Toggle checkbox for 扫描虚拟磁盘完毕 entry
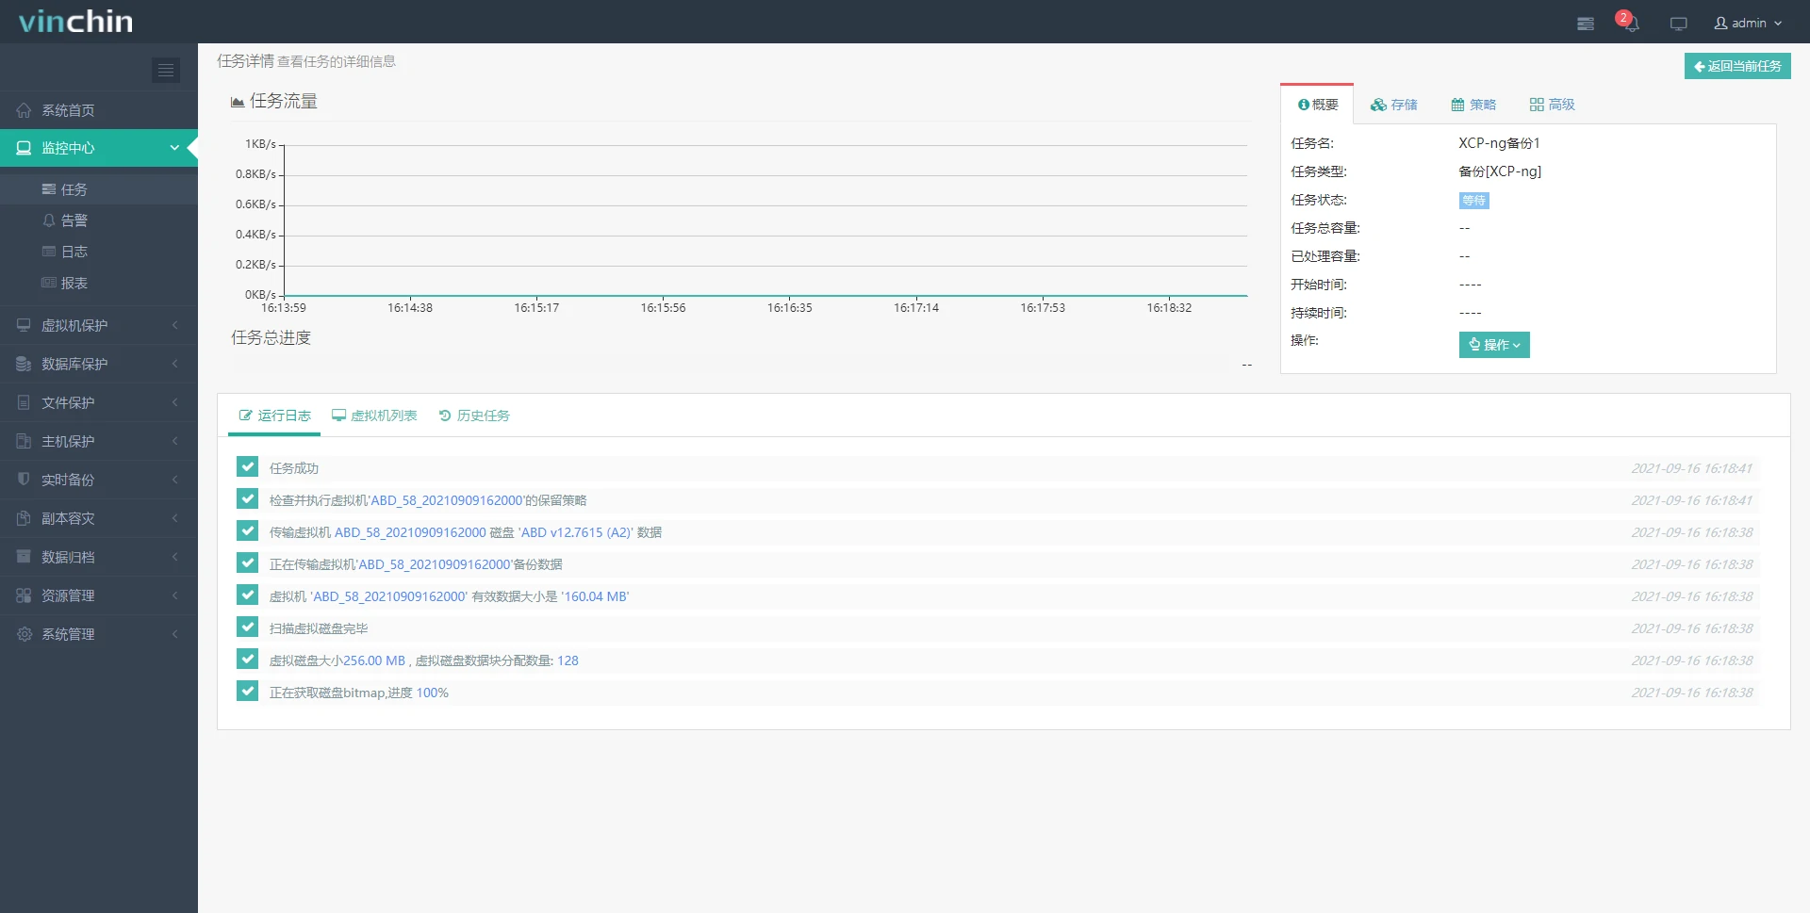The height and width of the screenshot is (913, 1810). [x=248, y=628]
